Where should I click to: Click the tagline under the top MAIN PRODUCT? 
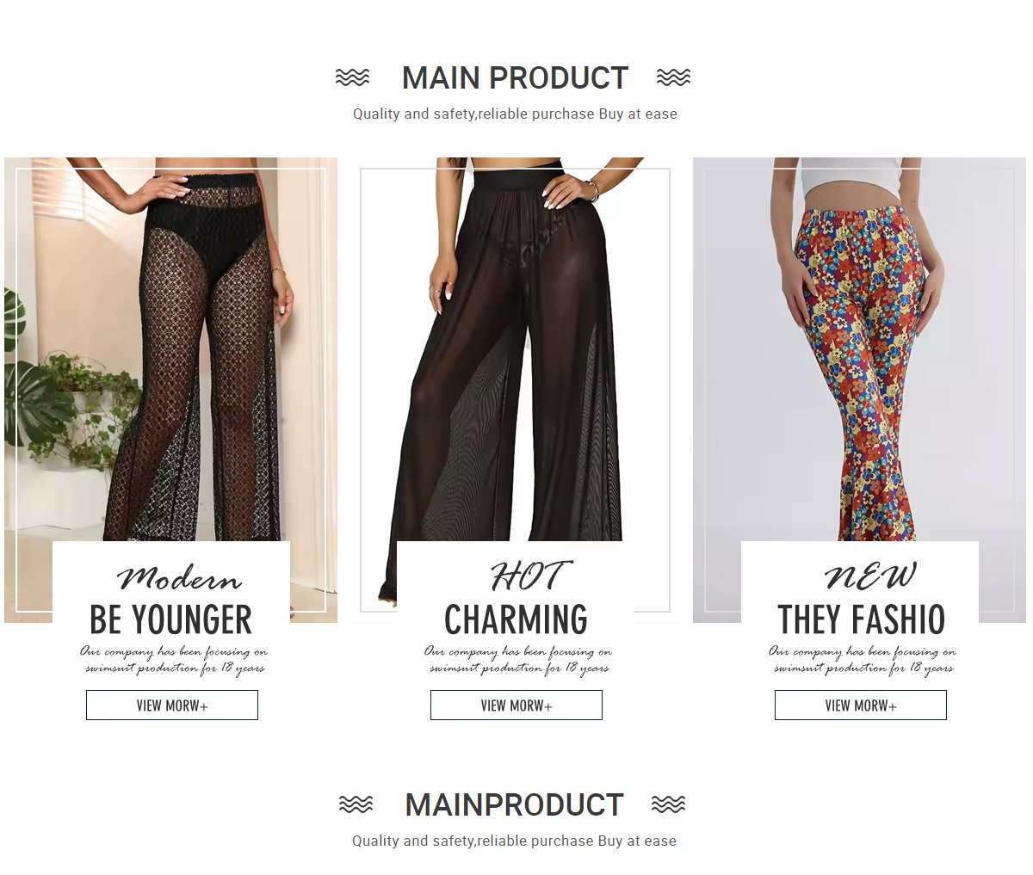(x=515, y=114)
